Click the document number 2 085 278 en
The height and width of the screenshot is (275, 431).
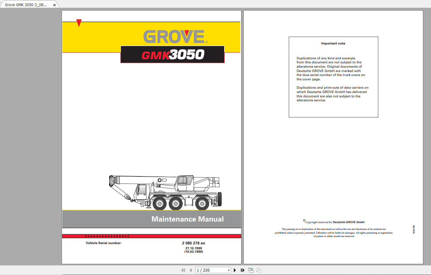194,243
